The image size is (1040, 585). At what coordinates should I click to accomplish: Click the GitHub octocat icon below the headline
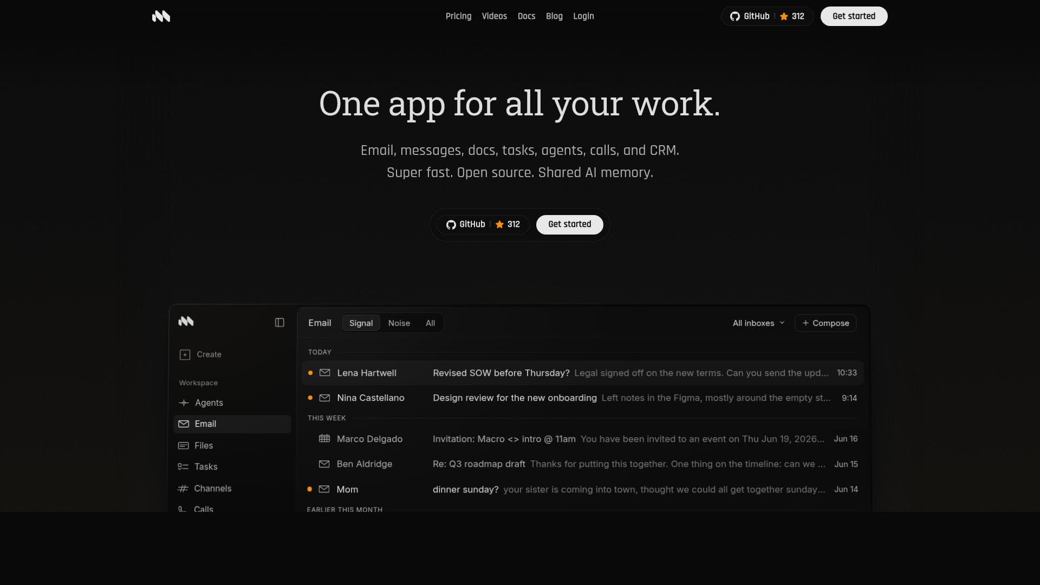pos(451,225)
